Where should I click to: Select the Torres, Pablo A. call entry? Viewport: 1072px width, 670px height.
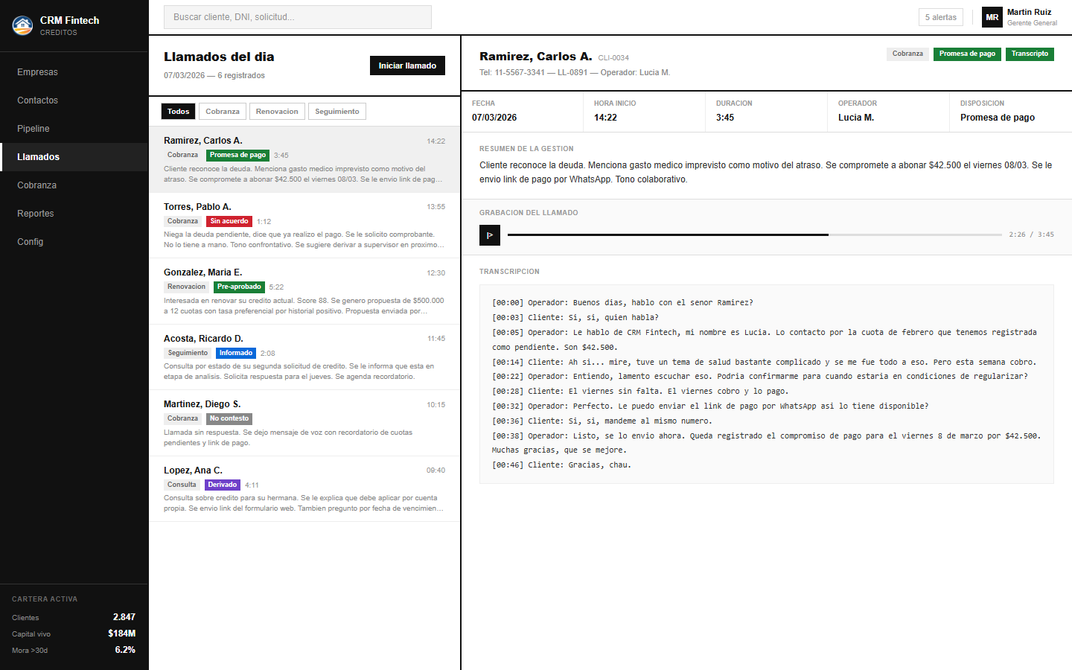point(304,225)
